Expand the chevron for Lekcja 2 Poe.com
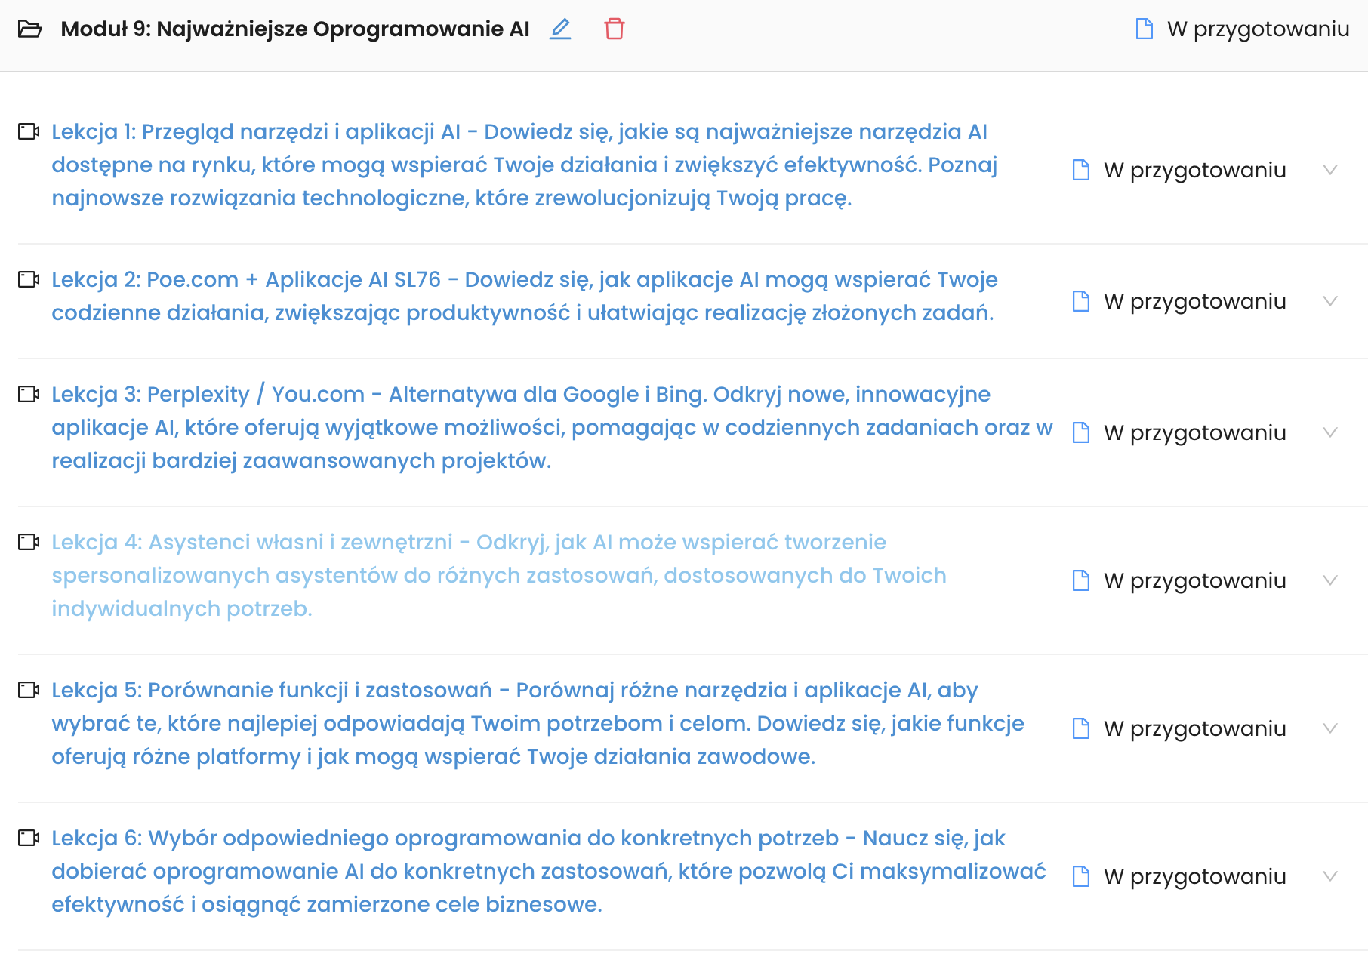Image resolution: width=1368 pixels, height=954 pixels. tap(1330, 301)
